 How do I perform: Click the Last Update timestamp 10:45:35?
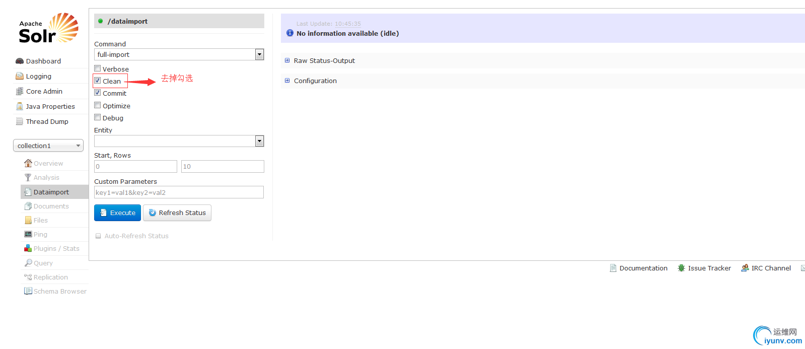tap(348, 24)
